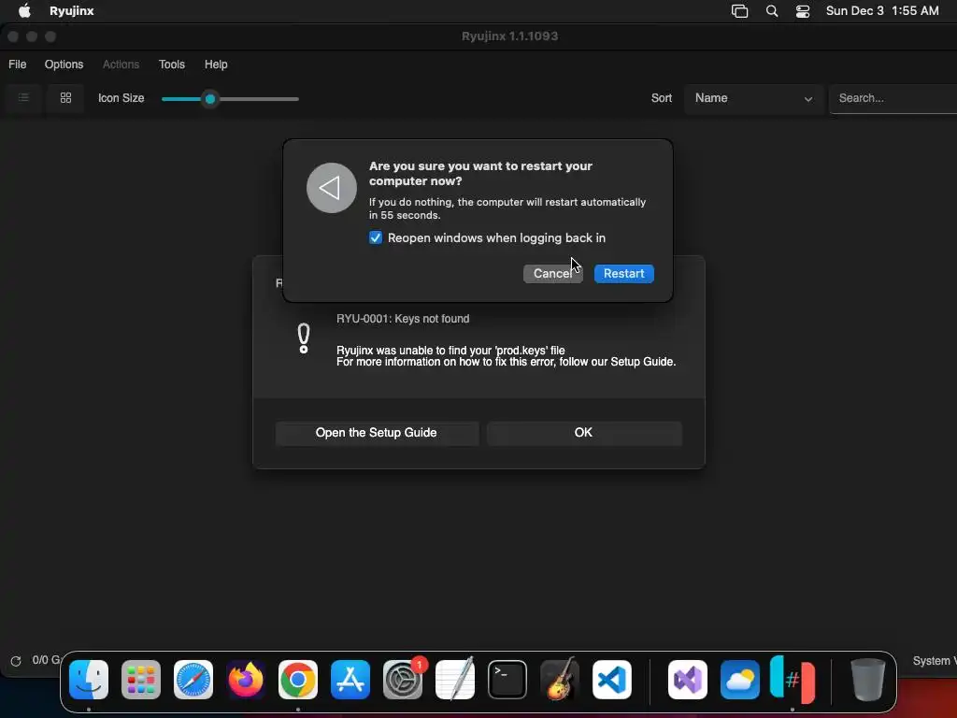Click the refresh icon in status bar

(16, 661)
